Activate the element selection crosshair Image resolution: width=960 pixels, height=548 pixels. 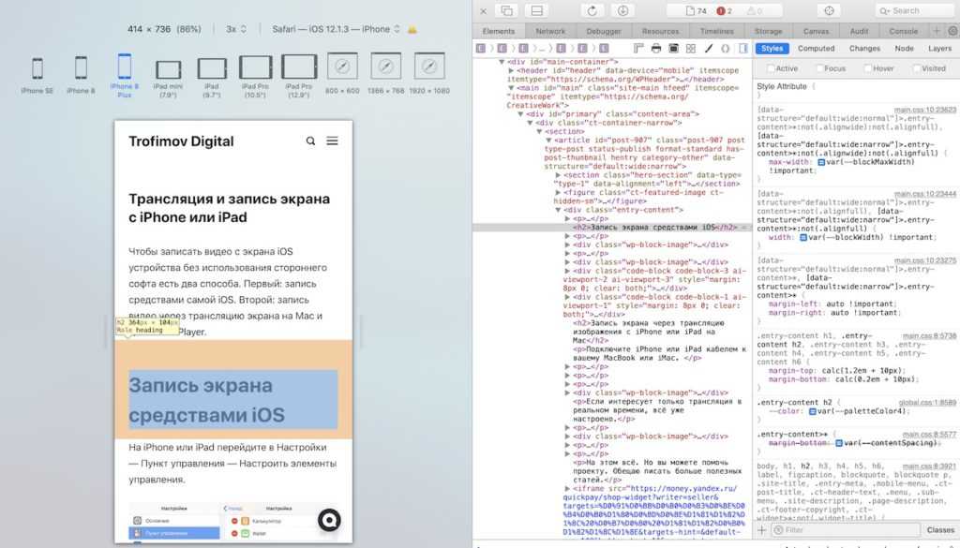point(828,10)
